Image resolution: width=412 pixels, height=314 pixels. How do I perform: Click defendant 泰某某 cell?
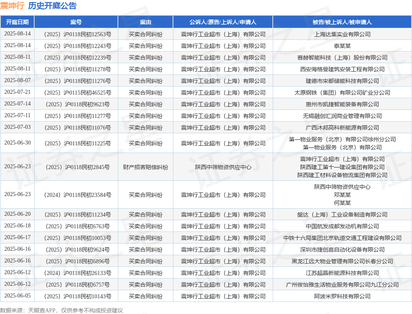click(342, 46)
